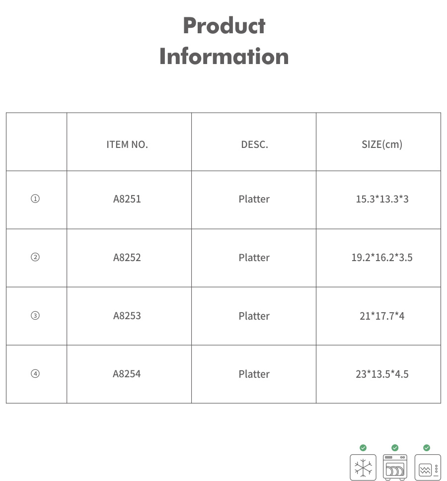The height and width of the screenshot is (481, 447).
Task: Click the freezer-safe snowflake icon
Action: (363, 467)
